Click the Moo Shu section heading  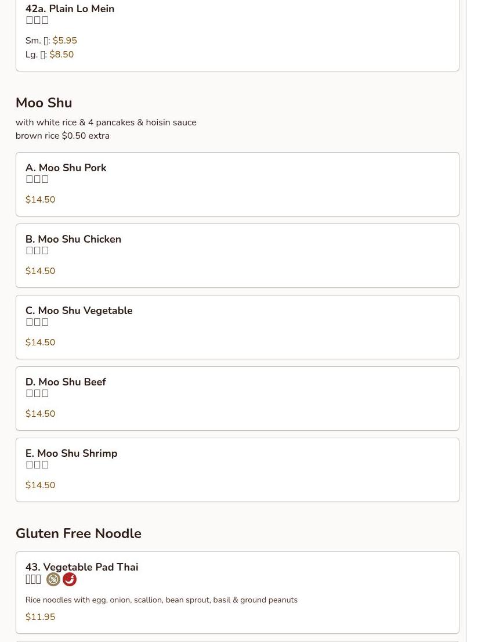[44, 103]
